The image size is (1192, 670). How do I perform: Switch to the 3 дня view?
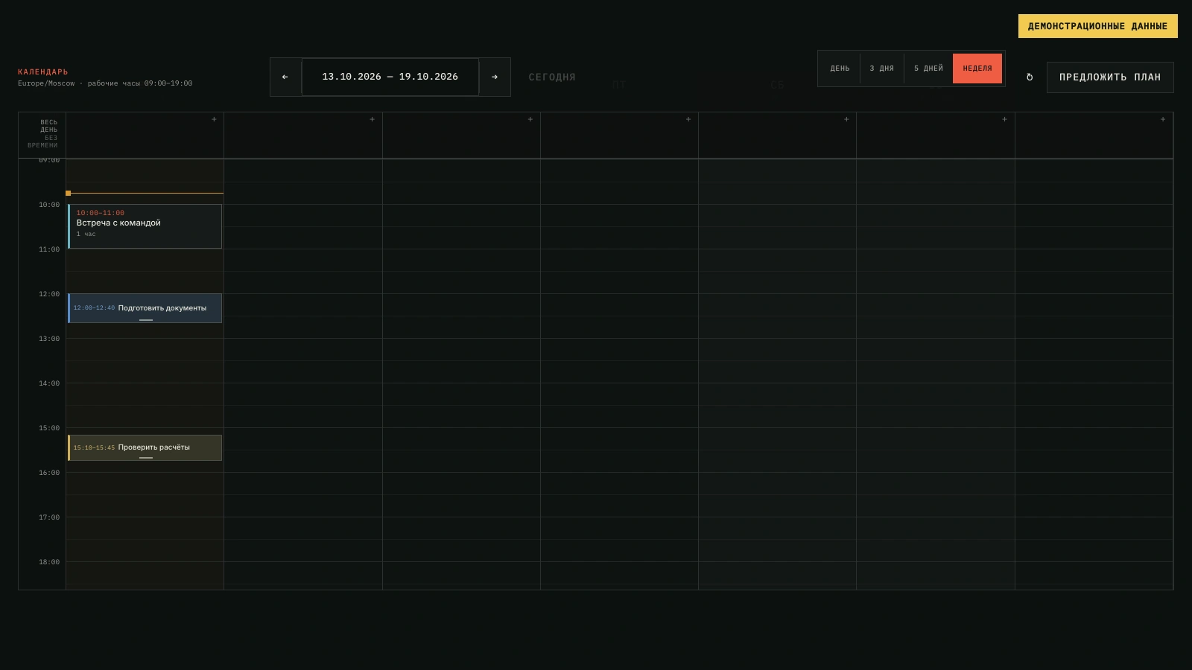(882, 68)
